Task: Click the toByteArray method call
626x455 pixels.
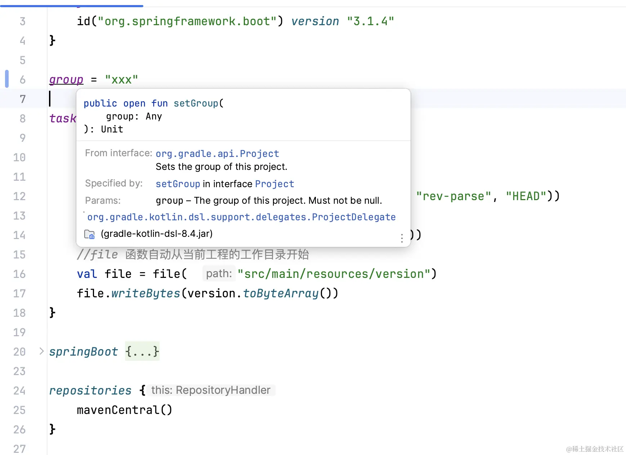Action: pos(281,293)
